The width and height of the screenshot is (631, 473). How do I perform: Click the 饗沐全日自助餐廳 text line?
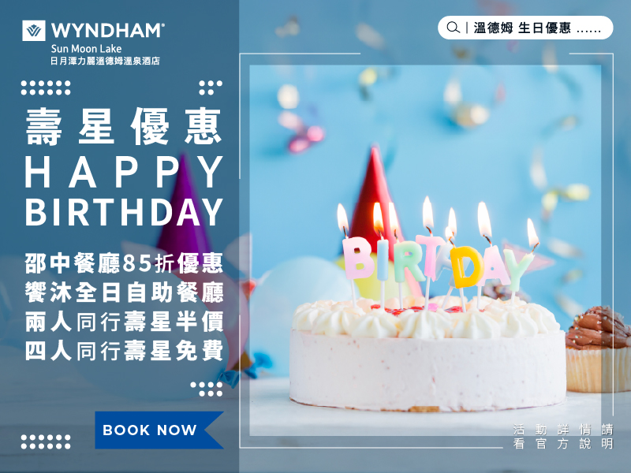124,292
